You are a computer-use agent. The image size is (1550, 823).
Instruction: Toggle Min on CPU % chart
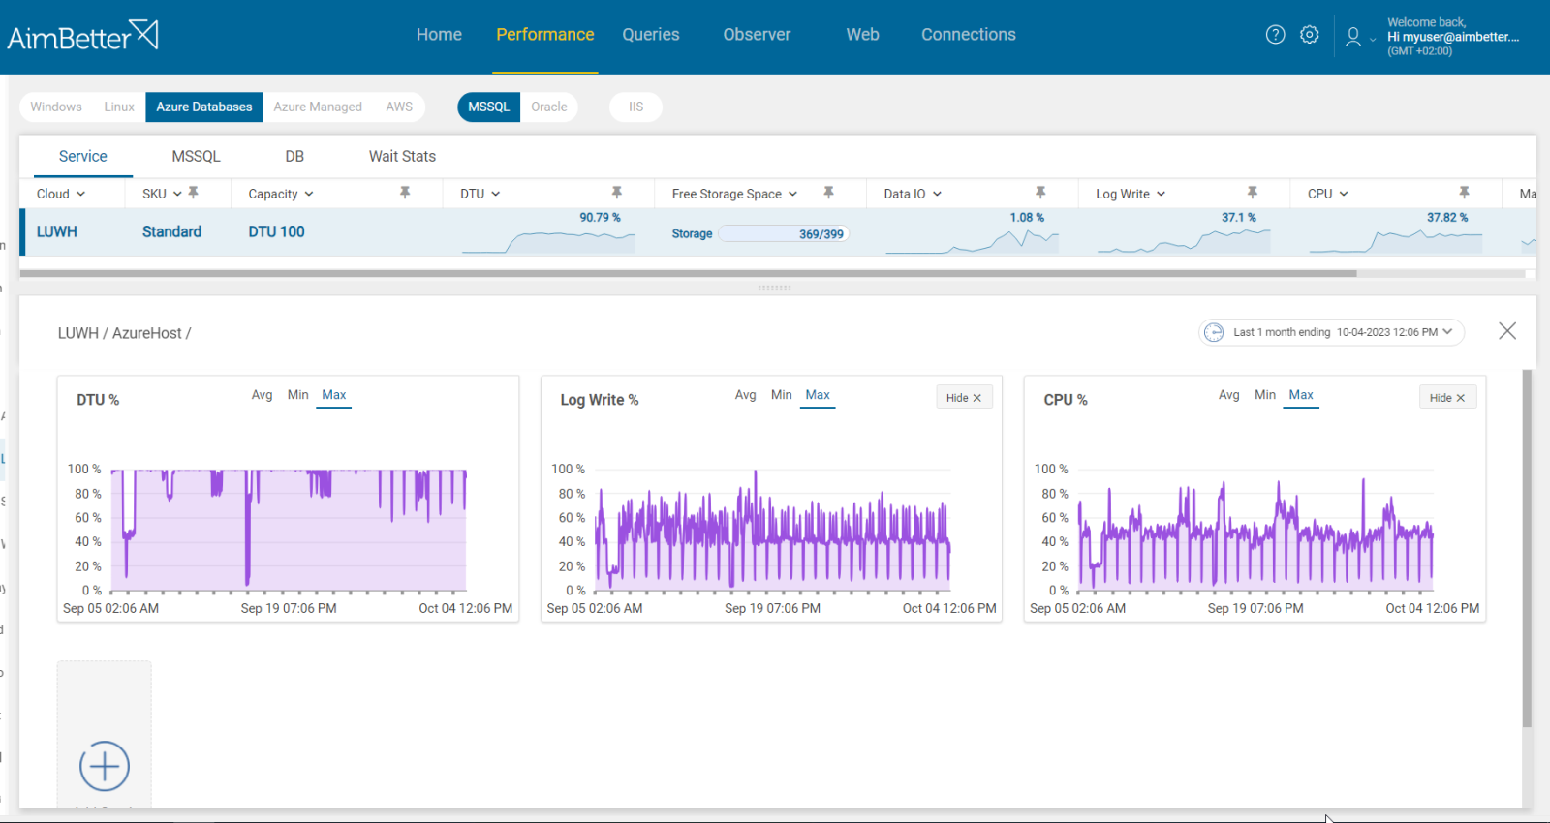click(x=1265, y=395)
